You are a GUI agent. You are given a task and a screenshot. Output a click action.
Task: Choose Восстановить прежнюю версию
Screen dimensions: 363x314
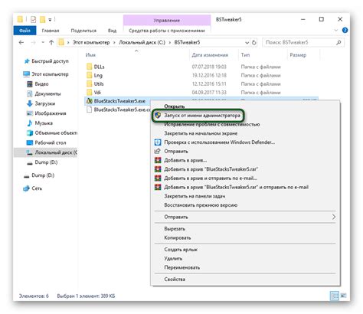pyautogui.click(x=201, y=205)
